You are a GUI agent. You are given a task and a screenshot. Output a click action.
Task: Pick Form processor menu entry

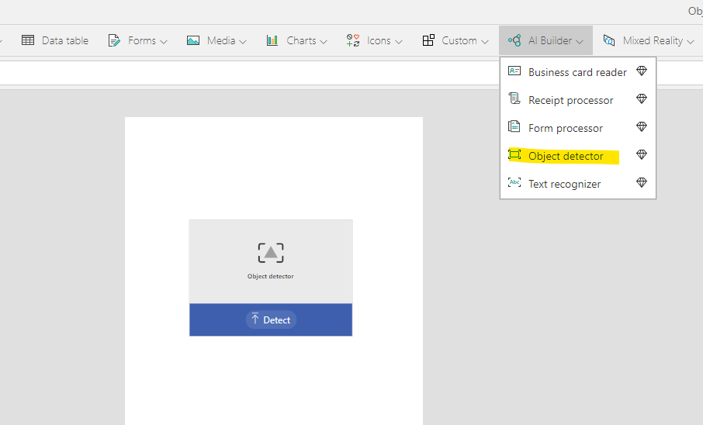click(565, 128)
